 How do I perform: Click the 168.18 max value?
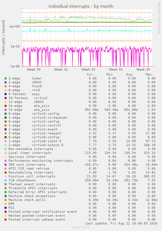pyautogui.click(x=150, y=145)
